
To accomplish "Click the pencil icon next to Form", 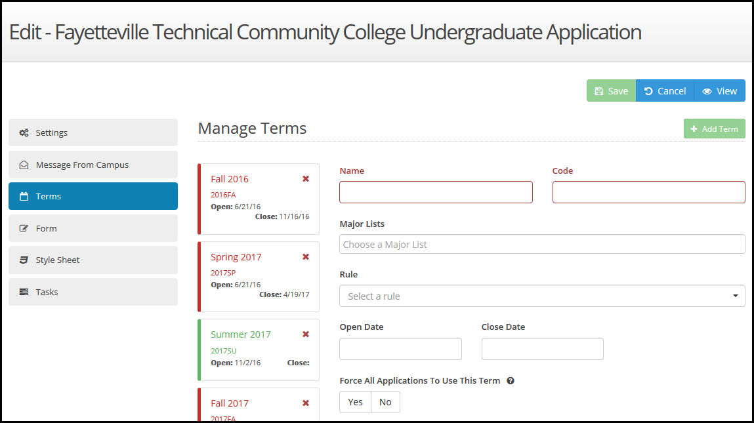I will (26, 228).
